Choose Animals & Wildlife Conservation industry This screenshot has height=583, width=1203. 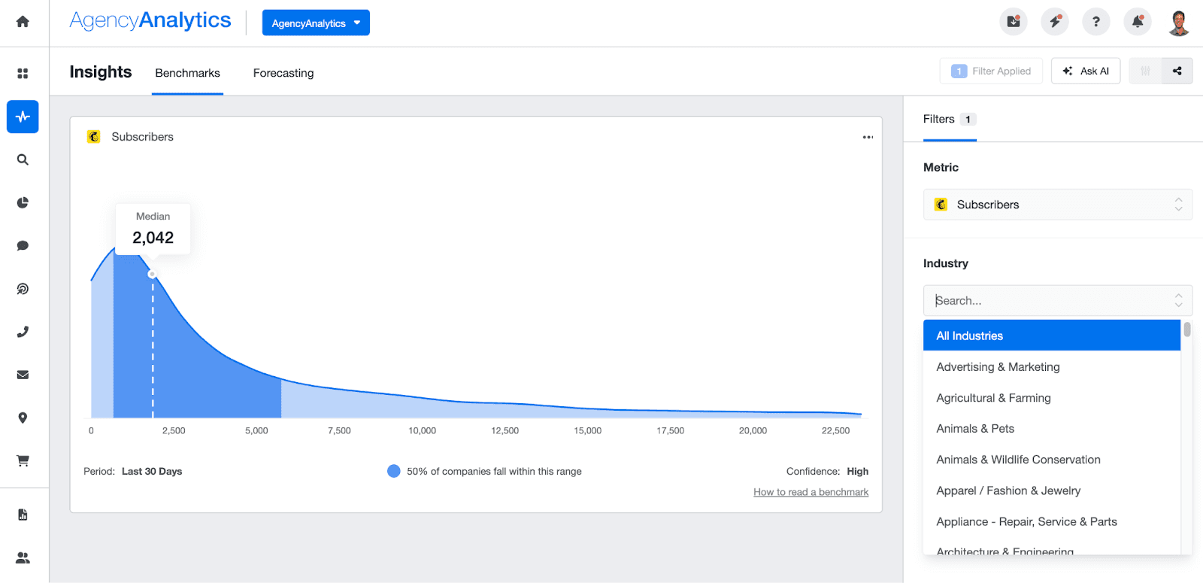pyautogui.click(x=1052, y=460)
